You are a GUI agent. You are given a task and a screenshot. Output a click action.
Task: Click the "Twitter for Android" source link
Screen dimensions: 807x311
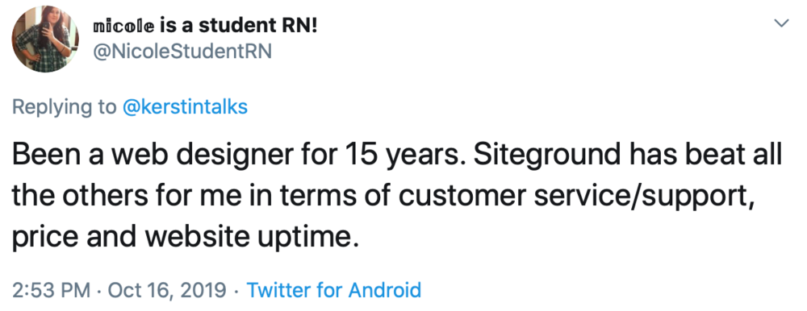pos(333,290)
